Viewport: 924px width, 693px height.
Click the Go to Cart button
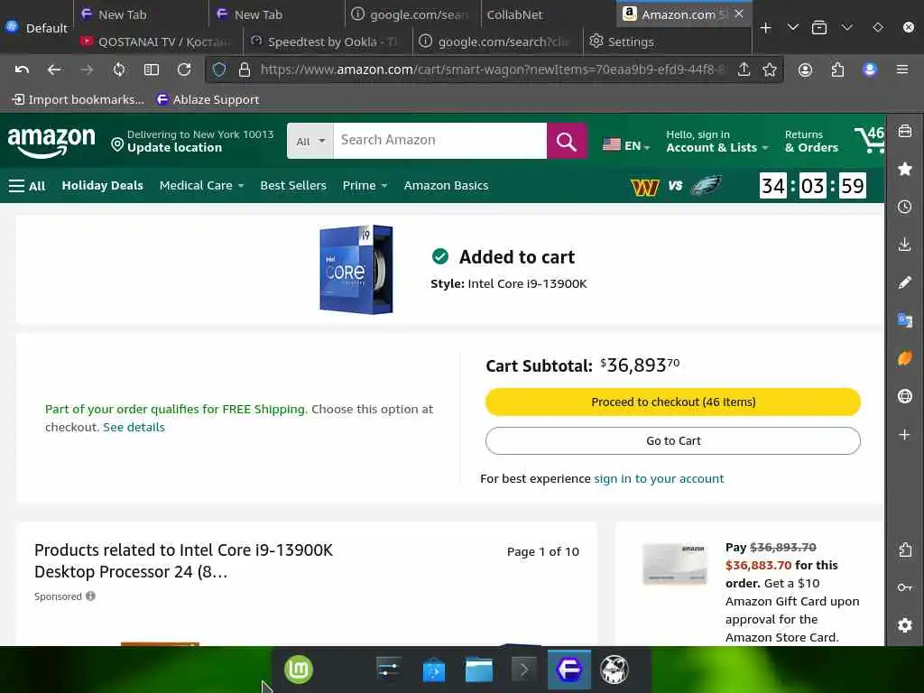673,440
